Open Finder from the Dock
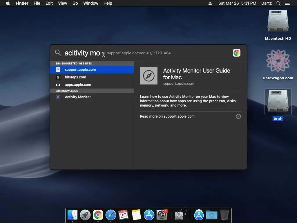Screen dimensions: 297x223 73,215
